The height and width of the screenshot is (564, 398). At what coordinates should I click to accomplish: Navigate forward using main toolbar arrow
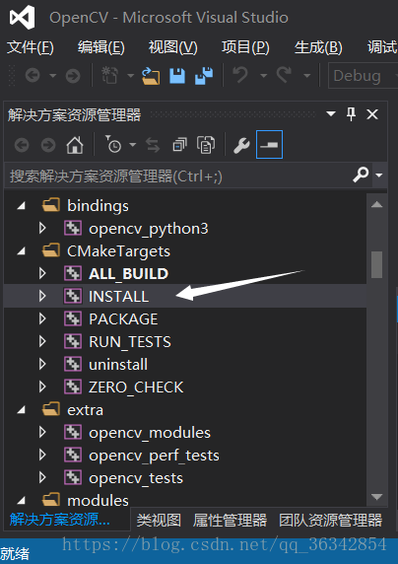click(73, 76)
